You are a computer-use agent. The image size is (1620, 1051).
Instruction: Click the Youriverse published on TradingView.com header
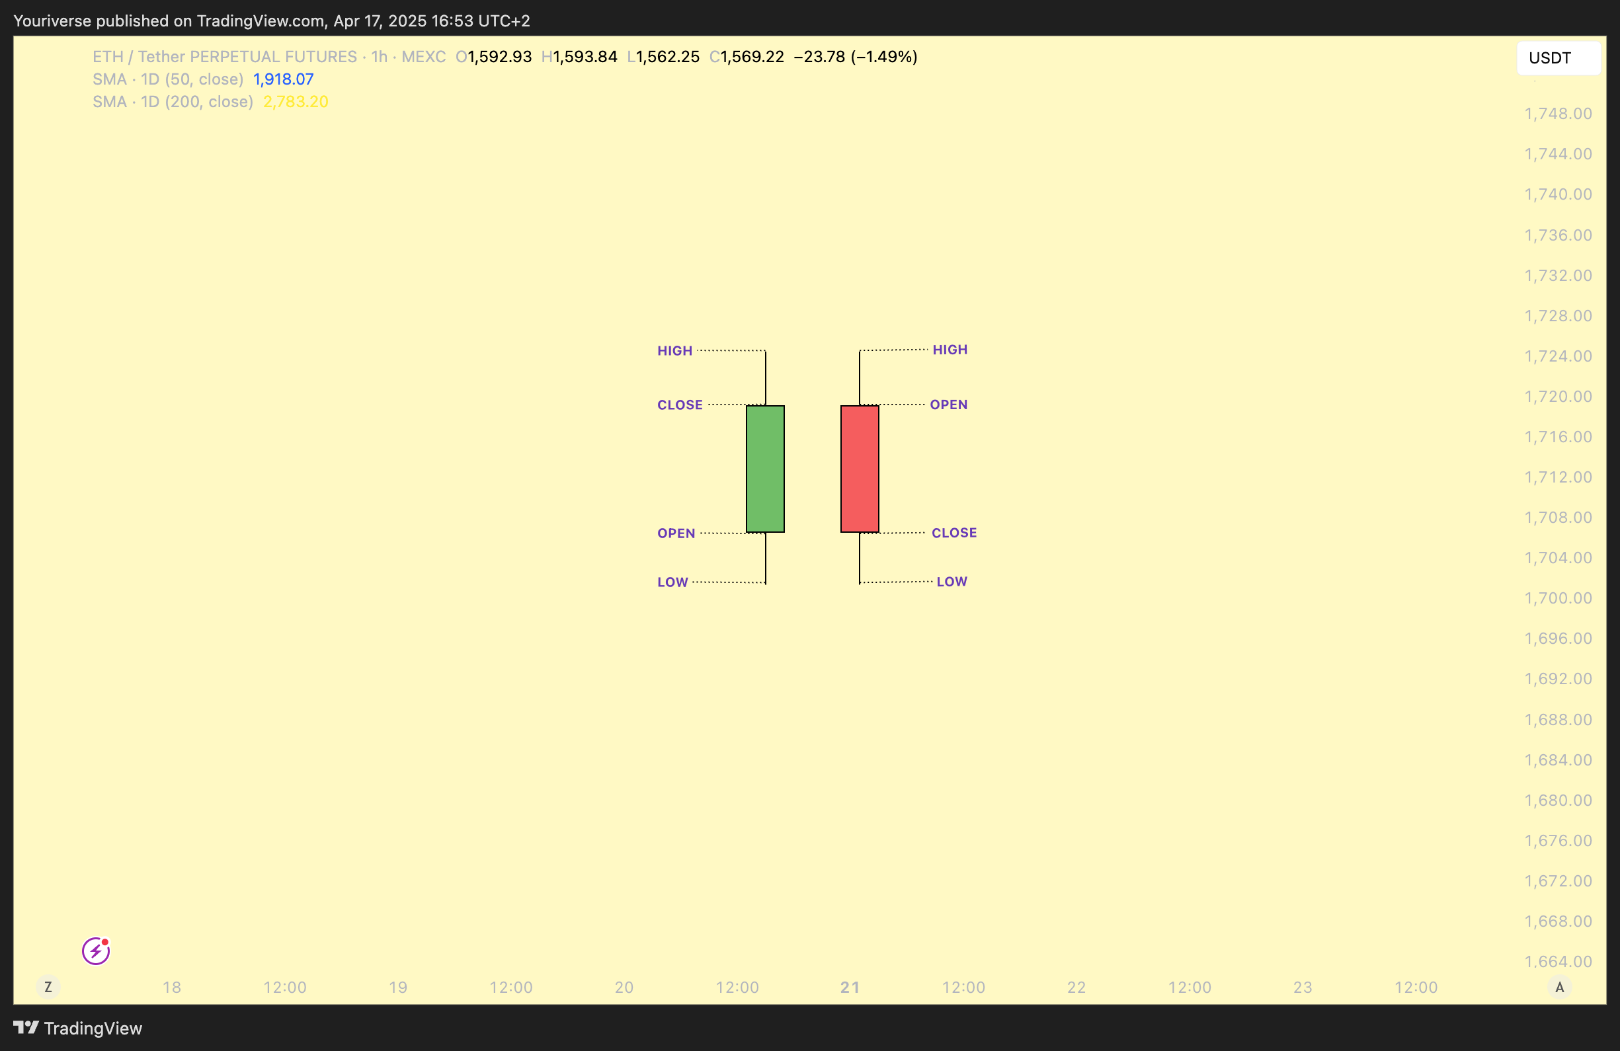coord(272,21)
